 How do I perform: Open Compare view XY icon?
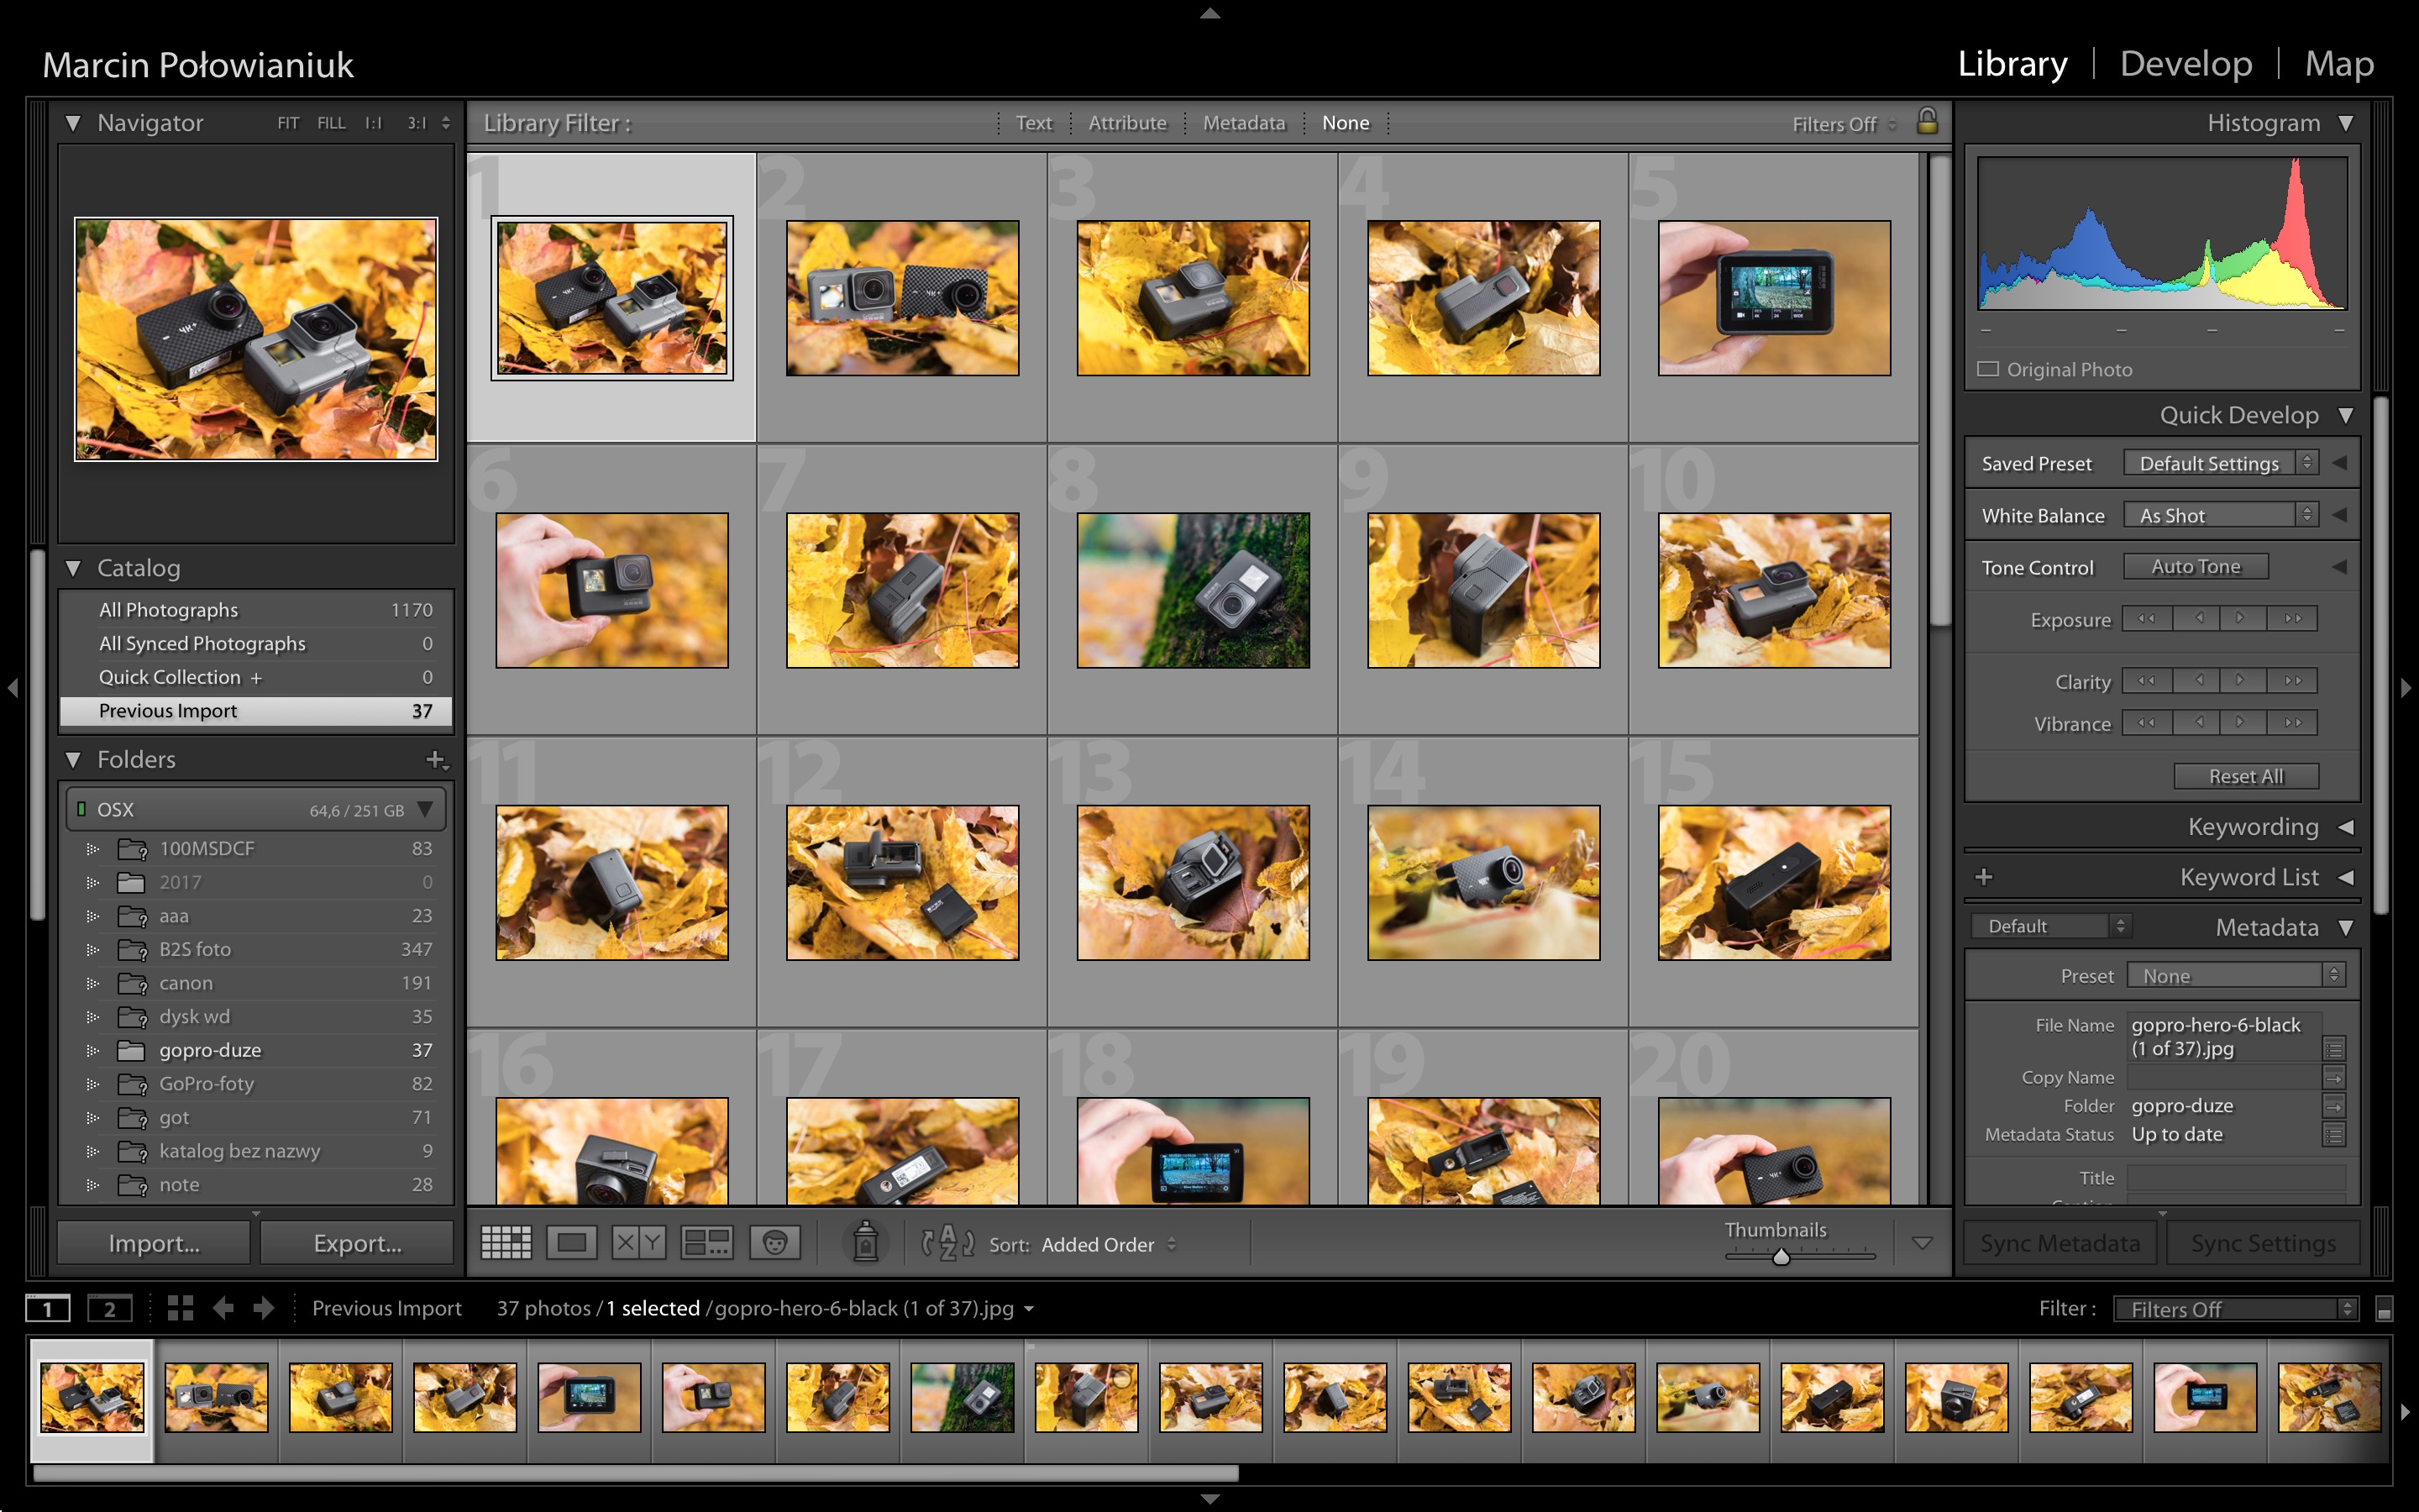pos(638,1243)
